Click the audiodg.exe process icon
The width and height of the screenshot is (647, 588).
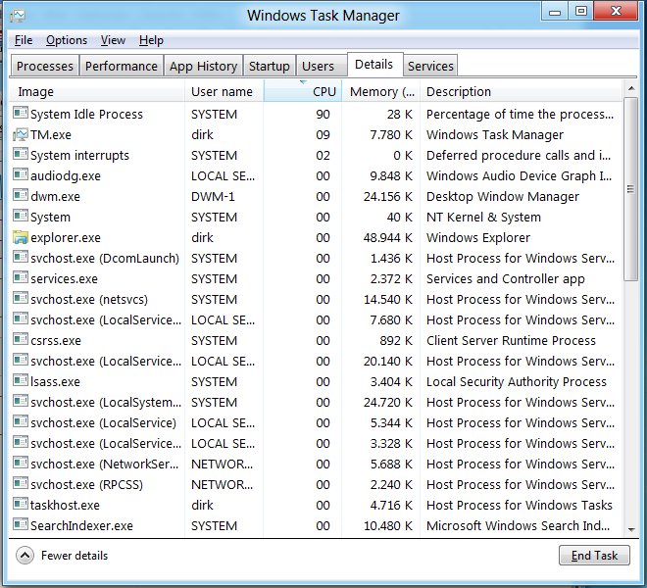(21, 175)
